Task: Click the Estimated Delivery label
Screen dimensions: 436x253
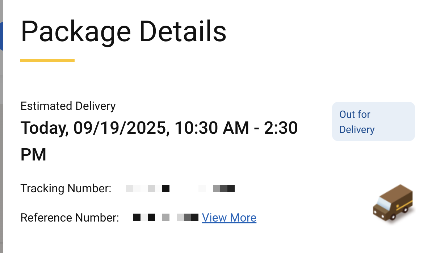Action: point(68,106)
